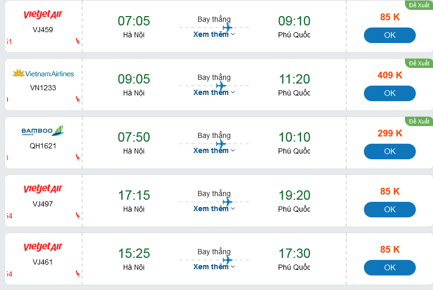The height and width of the screenshot is (290, 433).
Task: Click the Bamboo Airways logo for QH1621
Action: (x=43, y=131)
